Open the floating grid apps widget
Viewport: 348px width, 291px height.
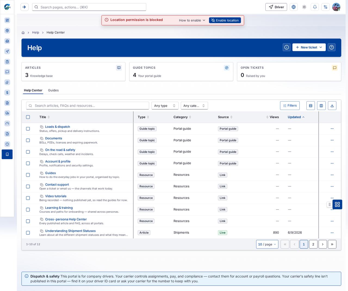tap(337, 204)
